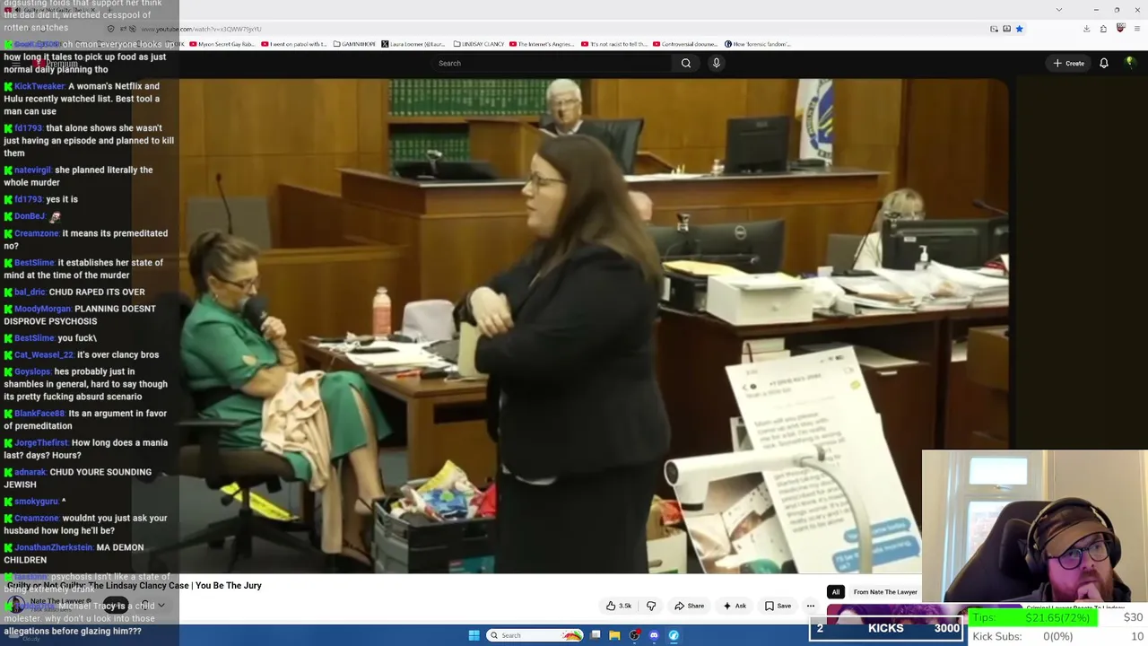Viewport: 1148px width, 646px height.
Task: Click the video title 'You Be The Jury'
Action: pyautogui.click(x=135, y=585)
